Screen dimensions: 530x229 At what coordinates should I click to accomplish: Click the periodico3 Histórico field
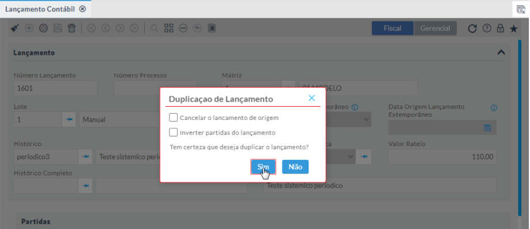46,157
